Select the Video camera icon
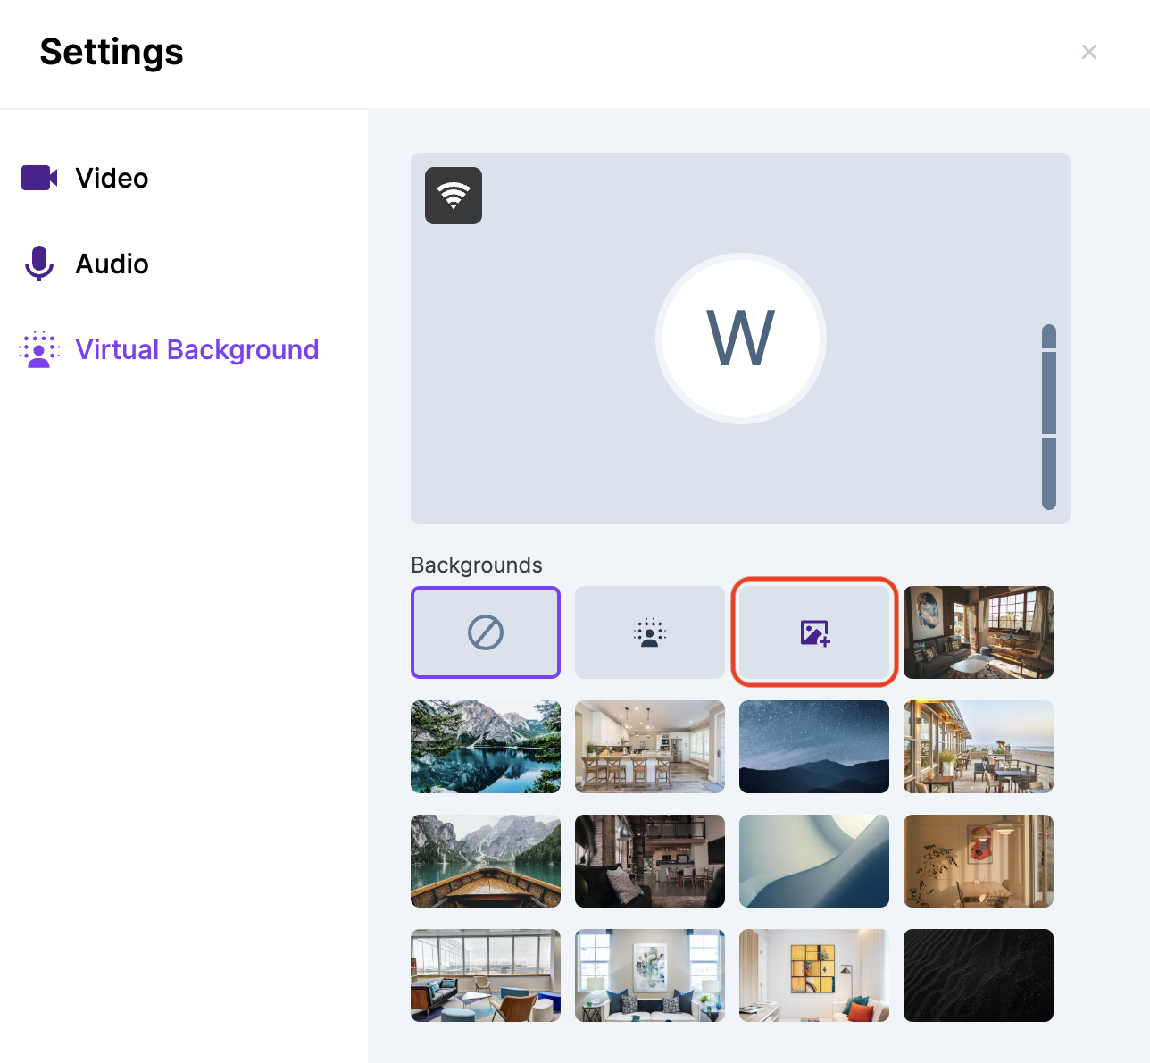This screenshot has height=1063, width=1150. pyautogui.click(x=38, y=178)
